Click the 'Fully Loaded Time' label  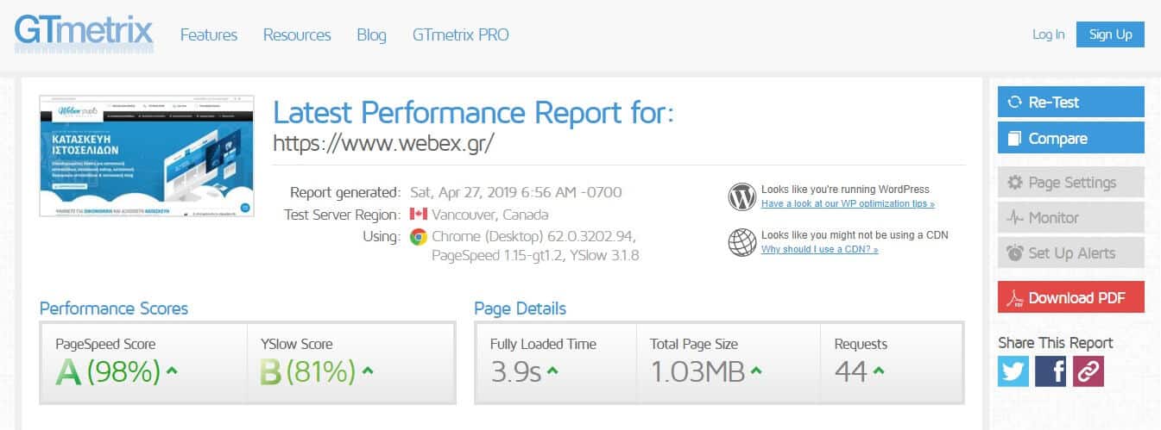[543, 344]
